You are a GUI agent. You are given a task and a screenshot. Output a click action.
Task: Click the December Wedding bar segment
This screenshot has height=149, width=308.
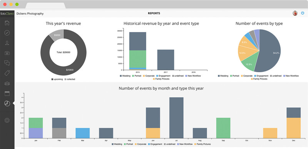click(293, 113)
